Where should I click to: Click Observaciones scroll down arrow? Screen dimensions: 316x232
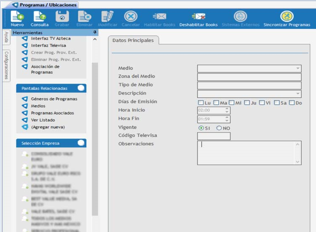[x=298, y=162]
